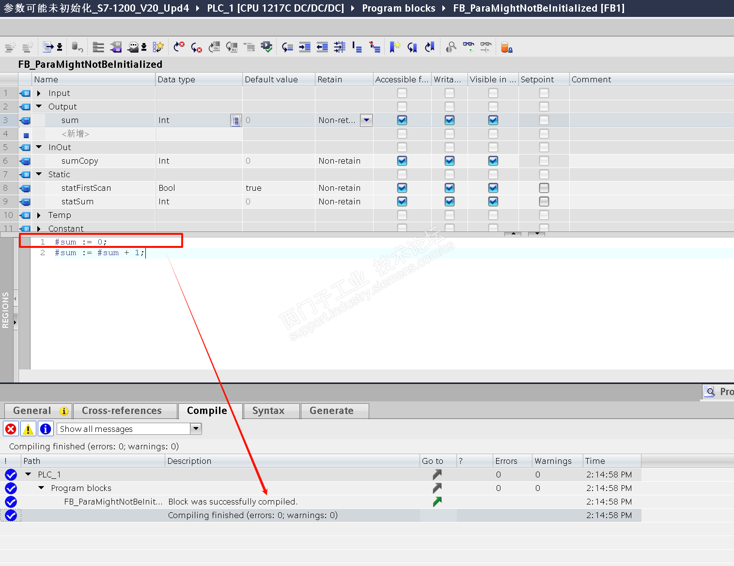Click the orange database lock icon
Viewport: 734px width, 566px height.
coord(506,47)
